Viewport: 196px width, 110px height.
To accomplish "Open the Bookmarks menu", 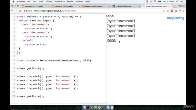I will 59,2.
